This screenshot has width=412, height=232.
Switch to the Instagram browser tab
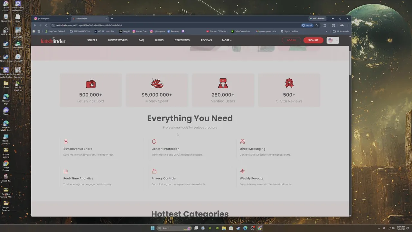[51, 18]
